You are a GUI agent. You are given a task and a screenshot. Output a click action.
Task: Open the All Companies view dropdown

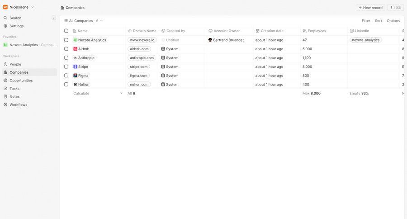(83, 21)
